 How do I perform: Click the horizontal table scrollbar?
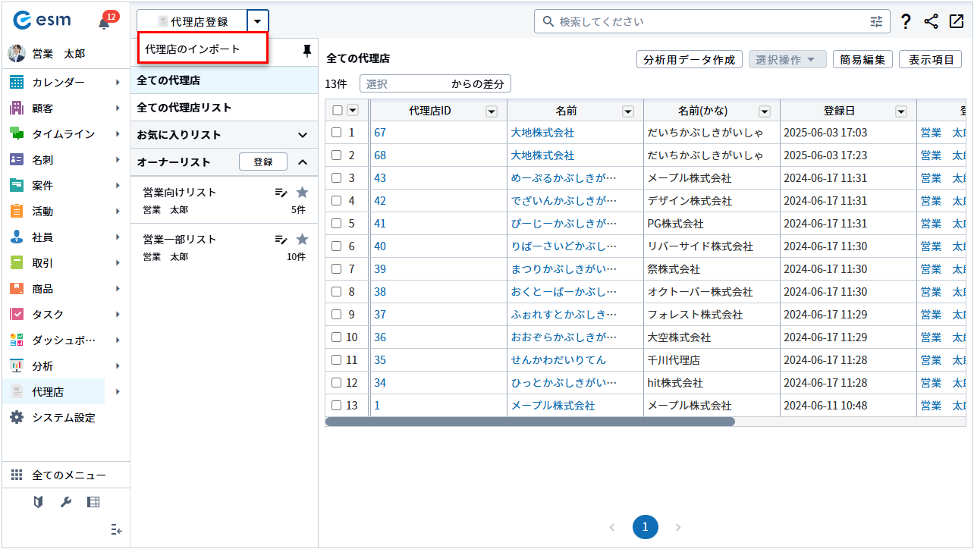click(529, 422)
